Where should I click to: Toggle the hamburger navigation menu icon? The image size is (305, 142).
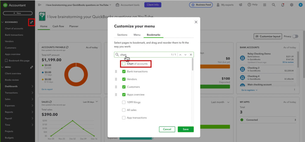[40, 5]
